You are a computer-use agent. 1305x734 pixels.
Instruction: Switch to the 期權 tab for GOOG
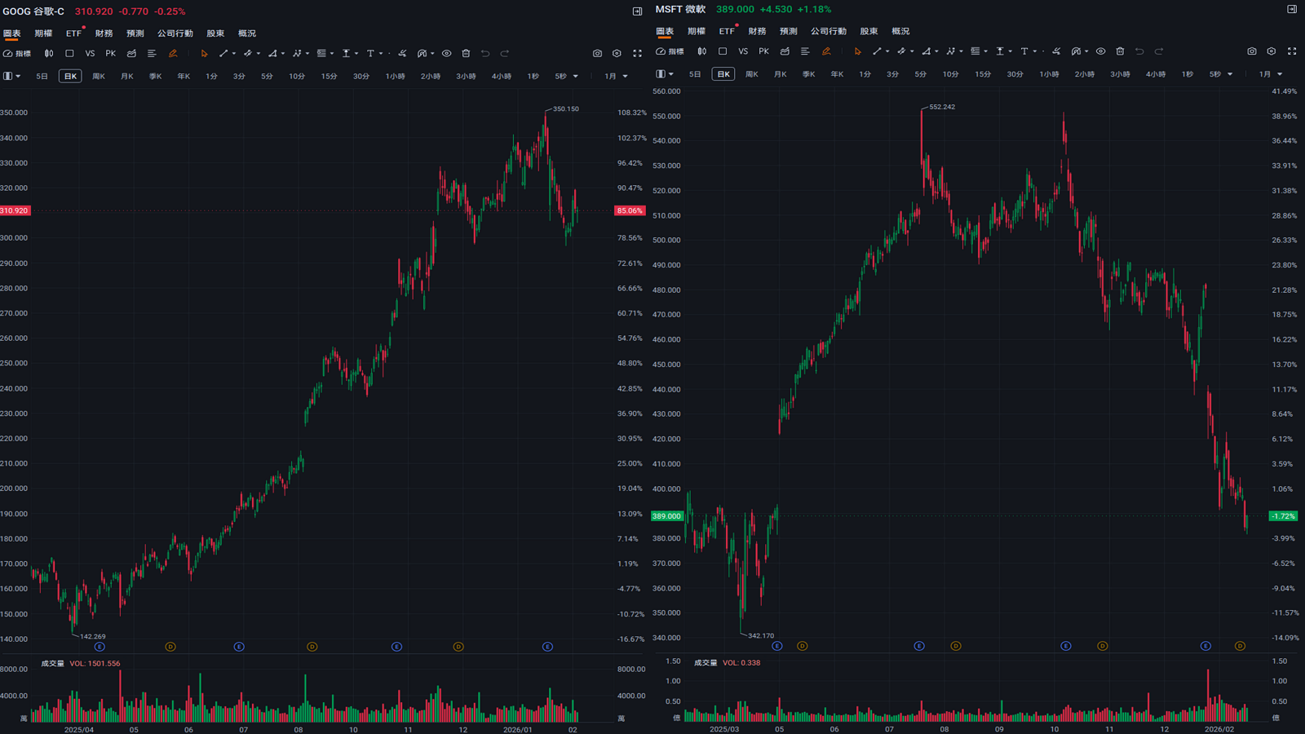point(43,33)
